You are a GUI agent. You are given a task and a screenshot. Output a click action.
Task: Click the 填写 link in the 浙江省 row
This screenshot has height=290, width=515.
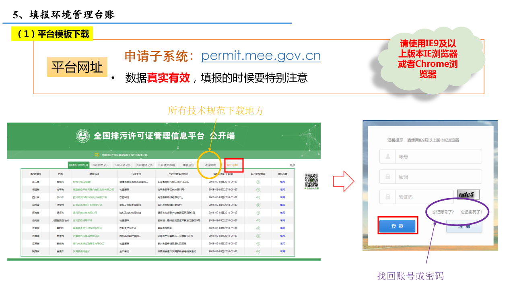click(x=282, y=182)
